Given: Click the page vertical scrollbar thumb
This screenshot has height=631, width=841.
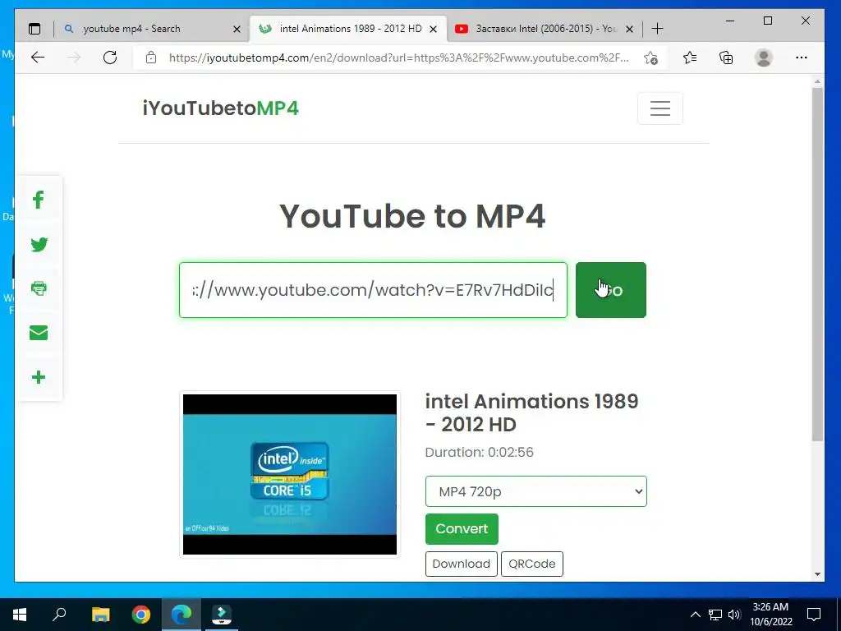Looking at the screenshot, I should (x=817, y=264).
